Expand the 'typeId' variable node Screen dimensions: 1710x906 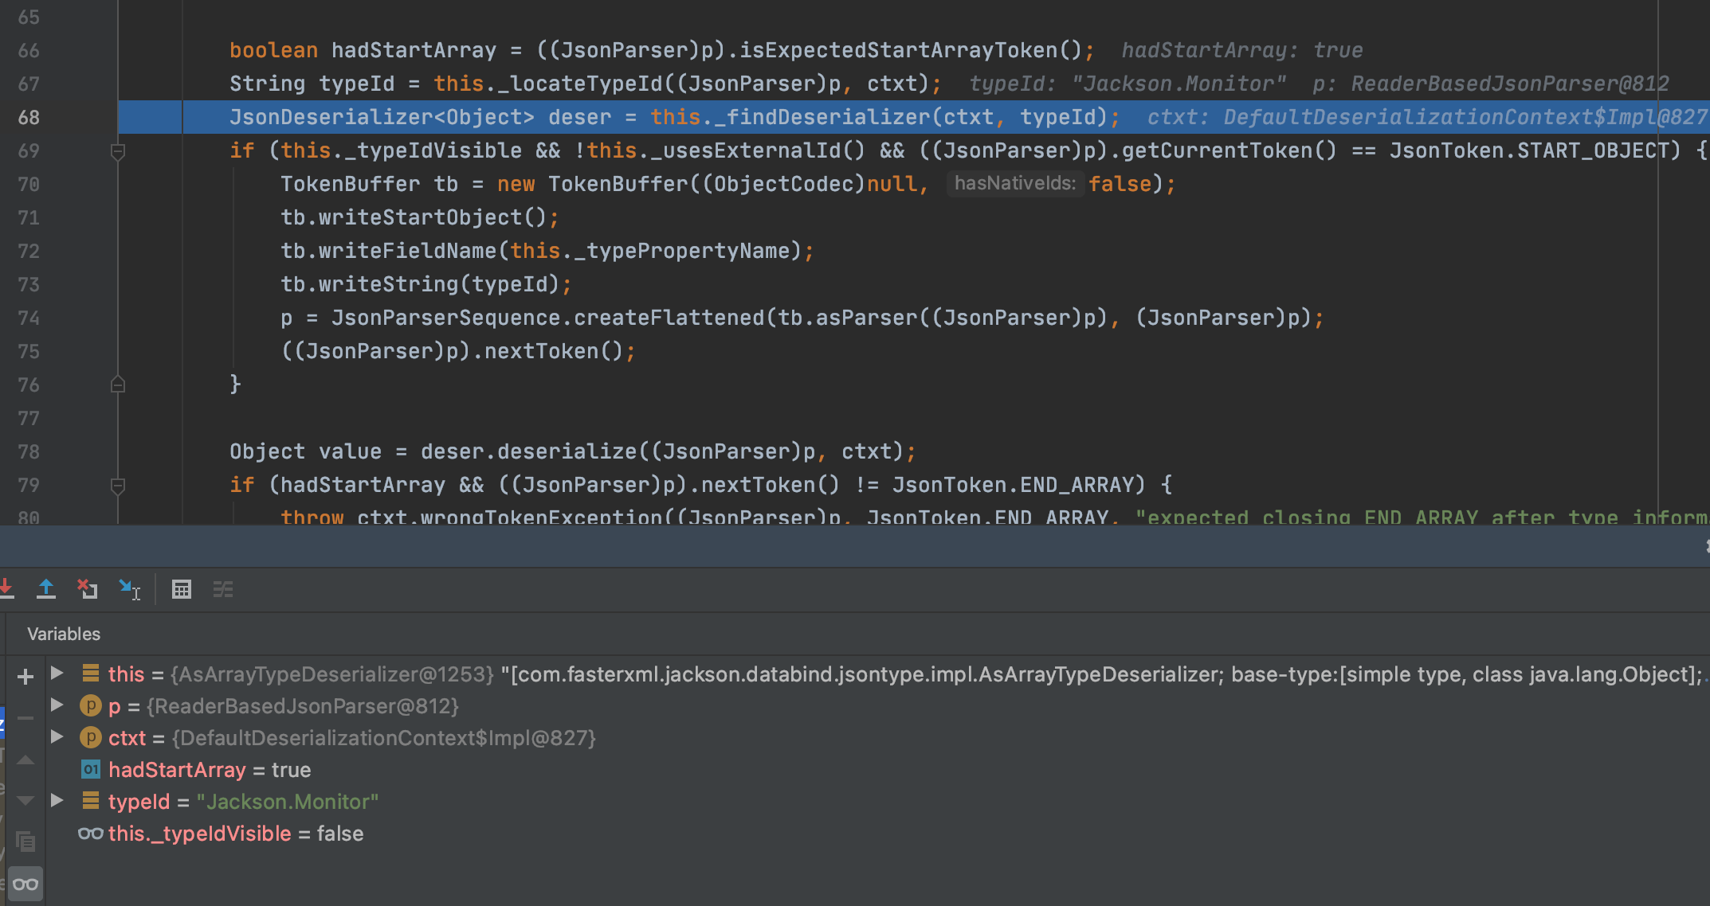[57, 801]
